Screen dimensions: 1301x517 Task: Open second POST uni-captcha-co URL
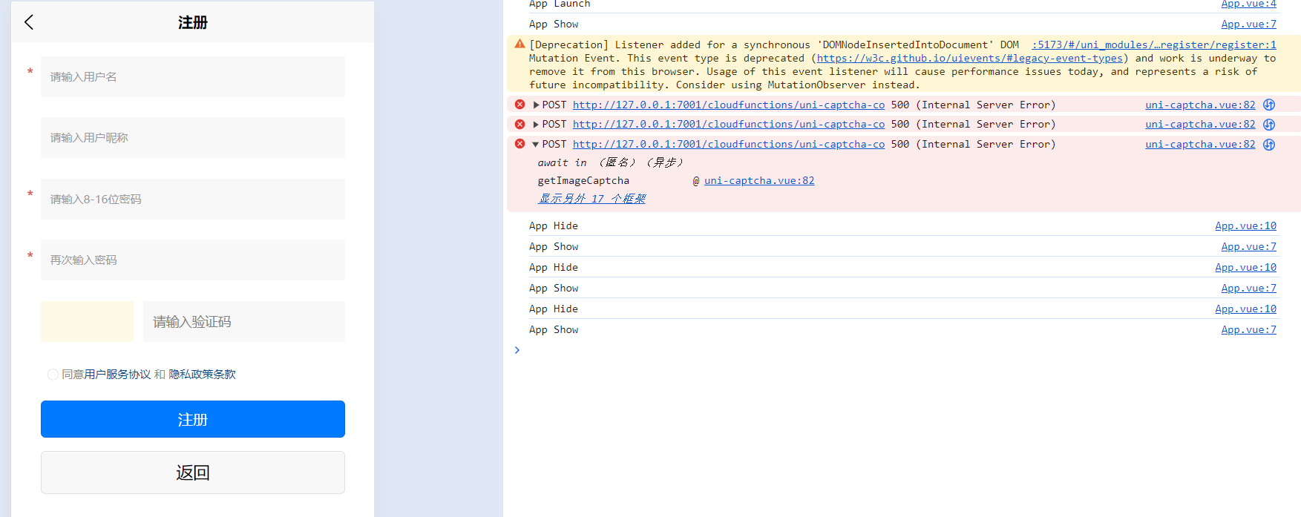tap(729, 124)
